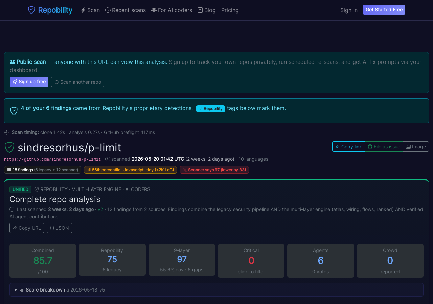Click the Repobility shield logo icon
The width and height of the screenshot is (433, 304).
31,10
